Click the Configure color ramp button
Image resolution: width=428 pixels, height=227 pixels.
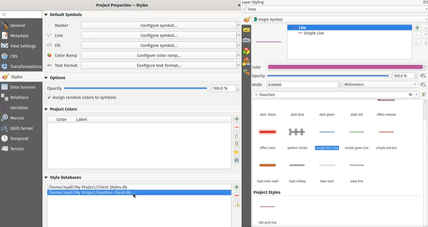pos(159,56)
